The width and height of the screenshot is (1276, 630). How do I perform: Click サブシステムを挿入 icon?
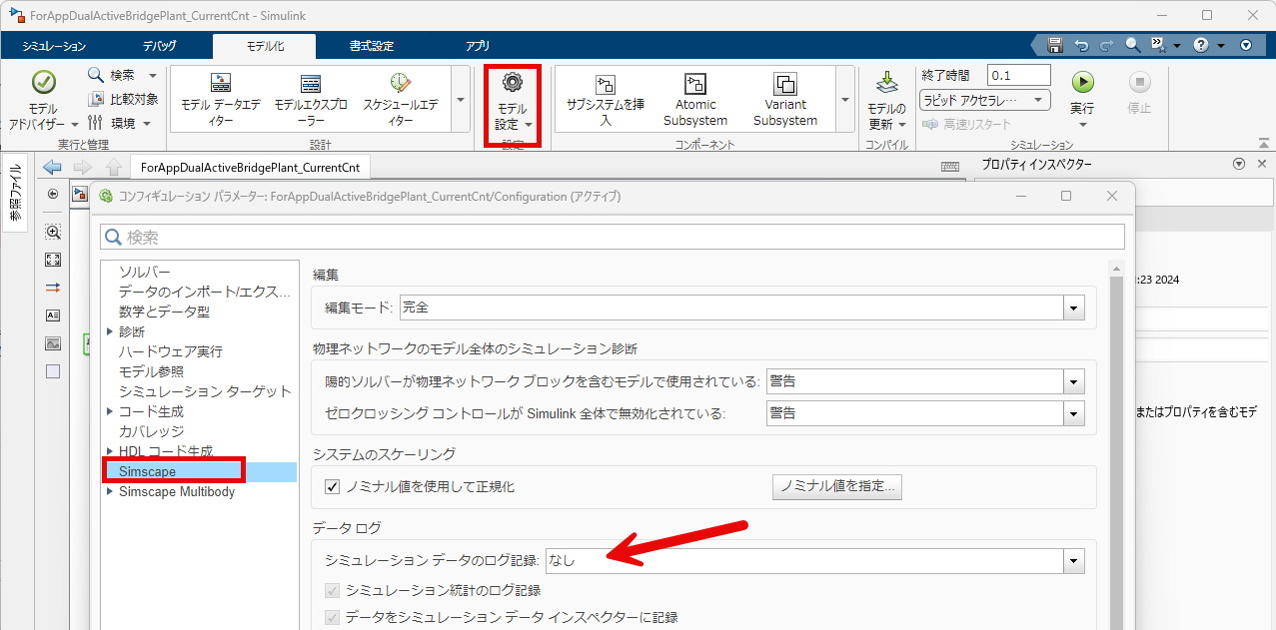pyautogui.click(x=606, y=84)
